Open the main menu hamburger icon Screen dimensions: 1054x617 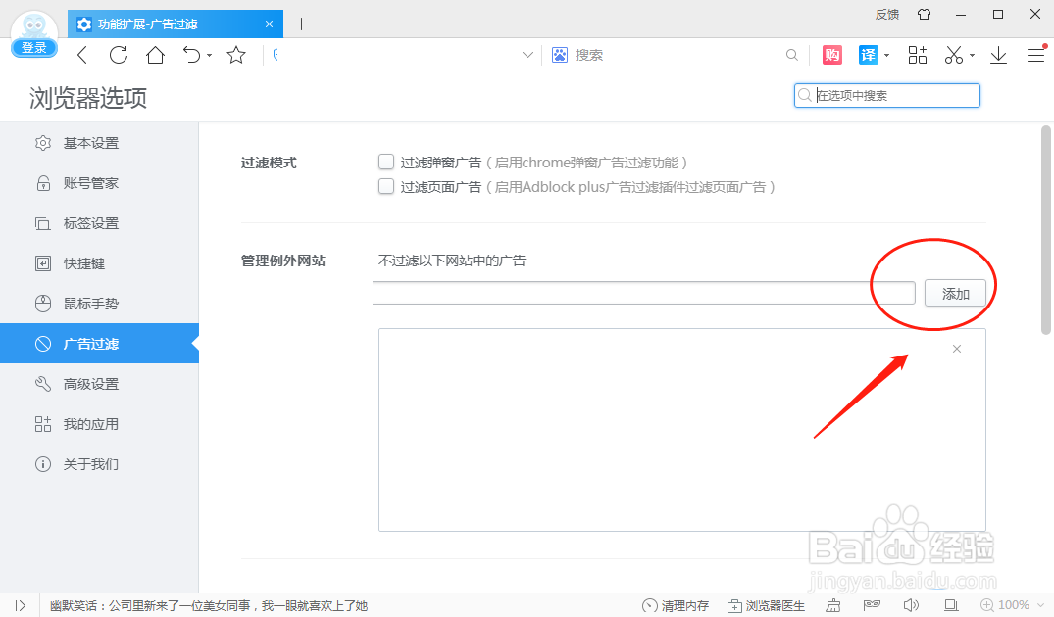(1036, 54)
